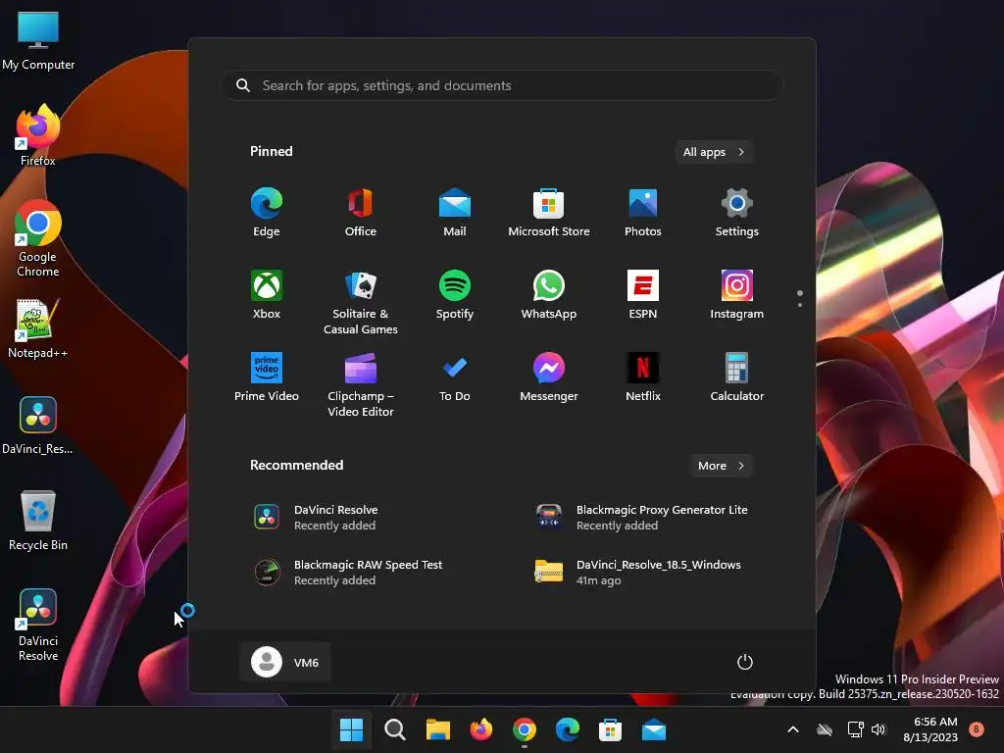Open Instagram from the pinned apps
1004x753 pixels.
737,295
